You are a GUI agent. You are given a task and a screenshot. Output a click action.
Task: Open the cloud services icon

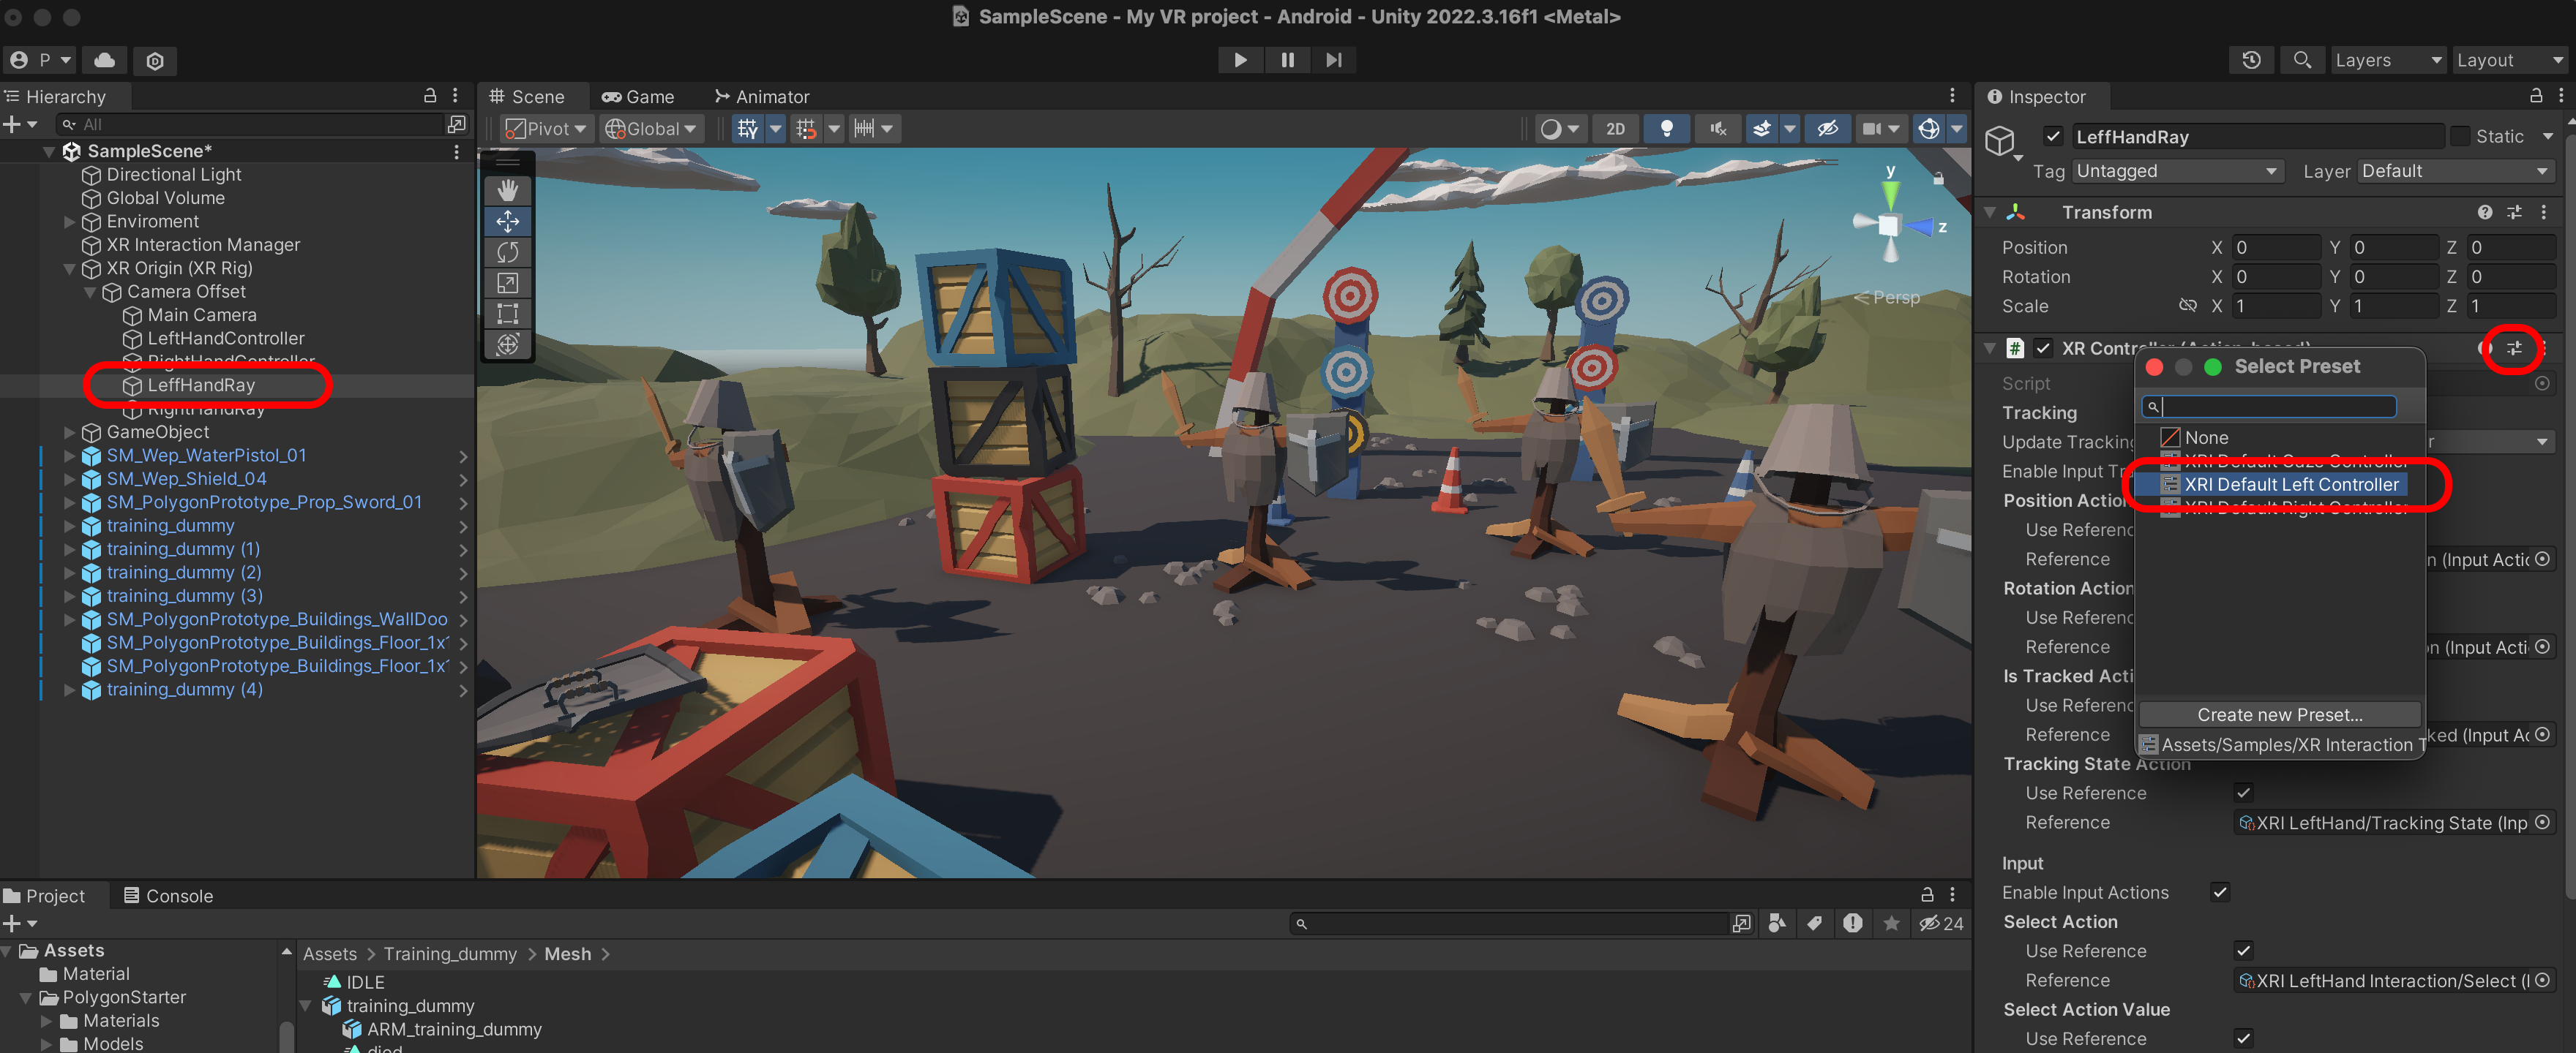(104, 60)
